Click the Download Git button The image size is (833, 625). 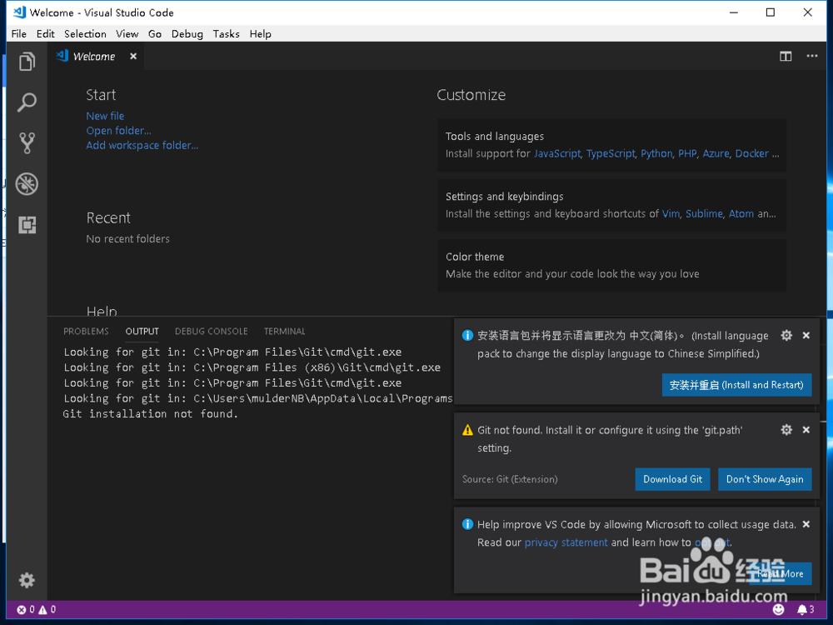tap(672, 479)
